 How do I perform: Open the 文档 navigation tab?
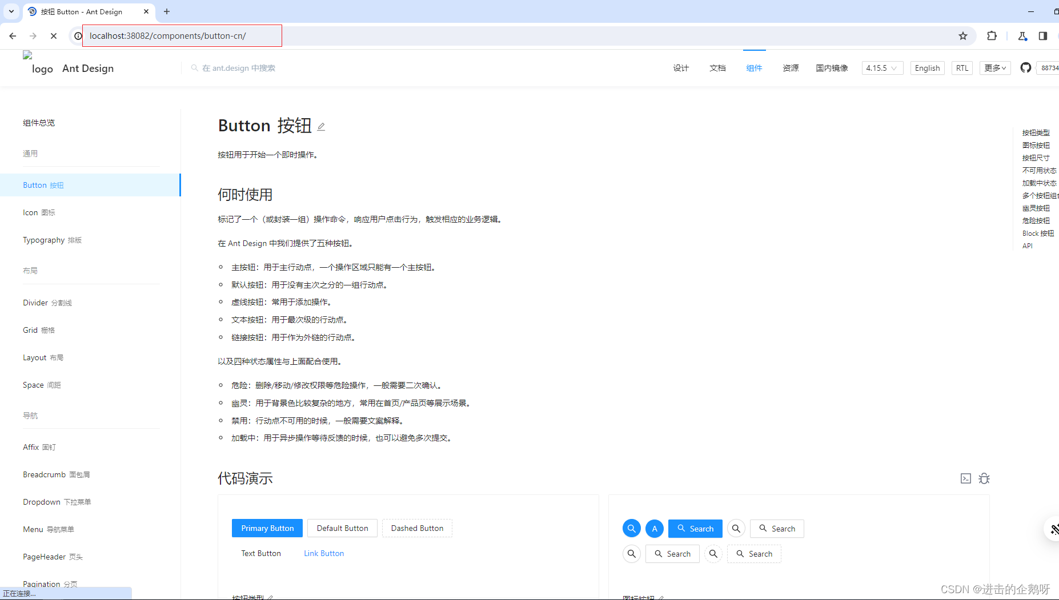(x=717, y=68)
